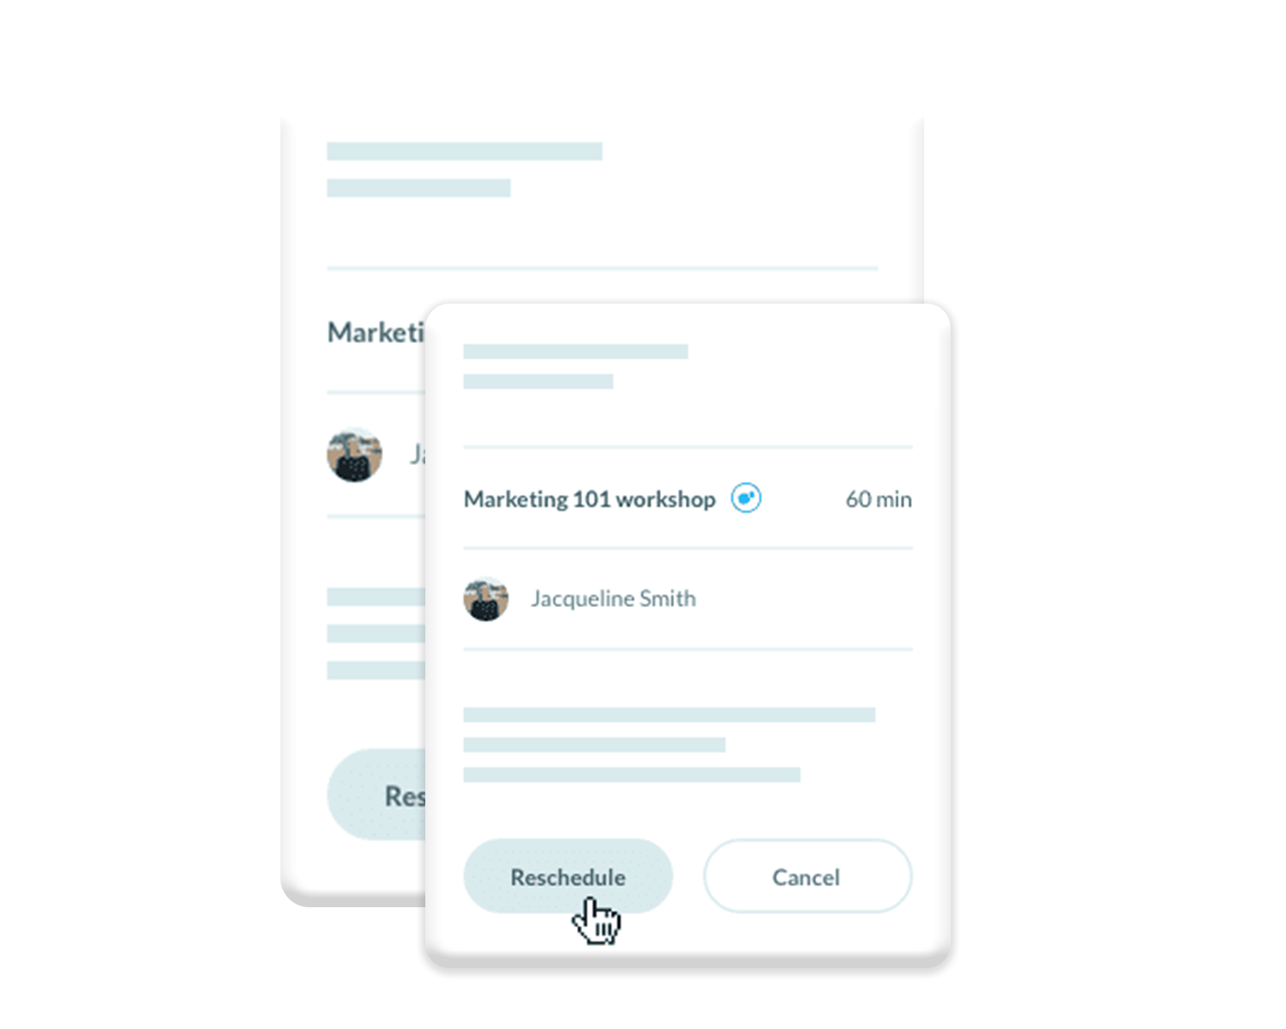Open the Marketing 101 workshop title
The image size is (1286, 1029).
click(x=589, y=499)
